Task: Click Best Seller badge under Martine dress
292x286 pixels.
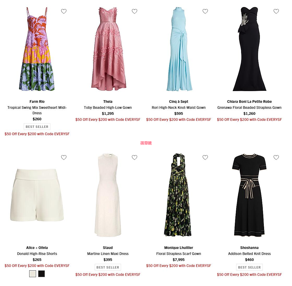Action: [x=108, y=267]
